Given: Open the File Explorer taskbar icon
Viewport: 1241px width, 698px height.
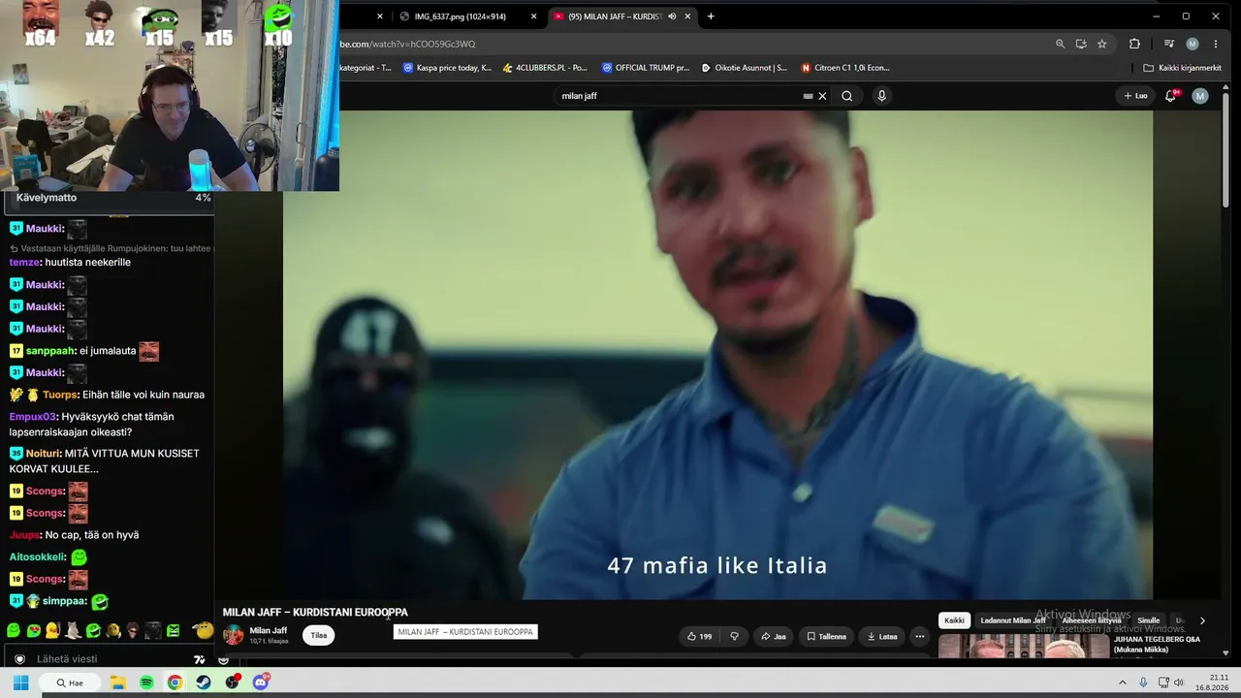Looking at the screenshot, I should tap(117, 682).
